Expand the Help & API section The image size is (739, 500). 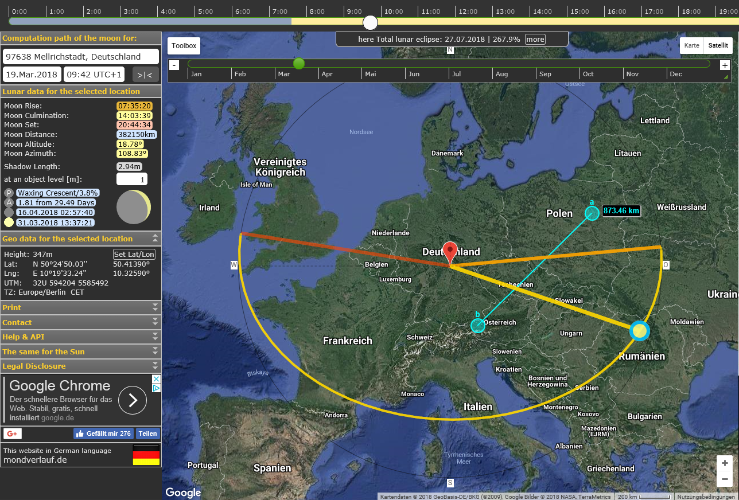[x=155, y=337]
